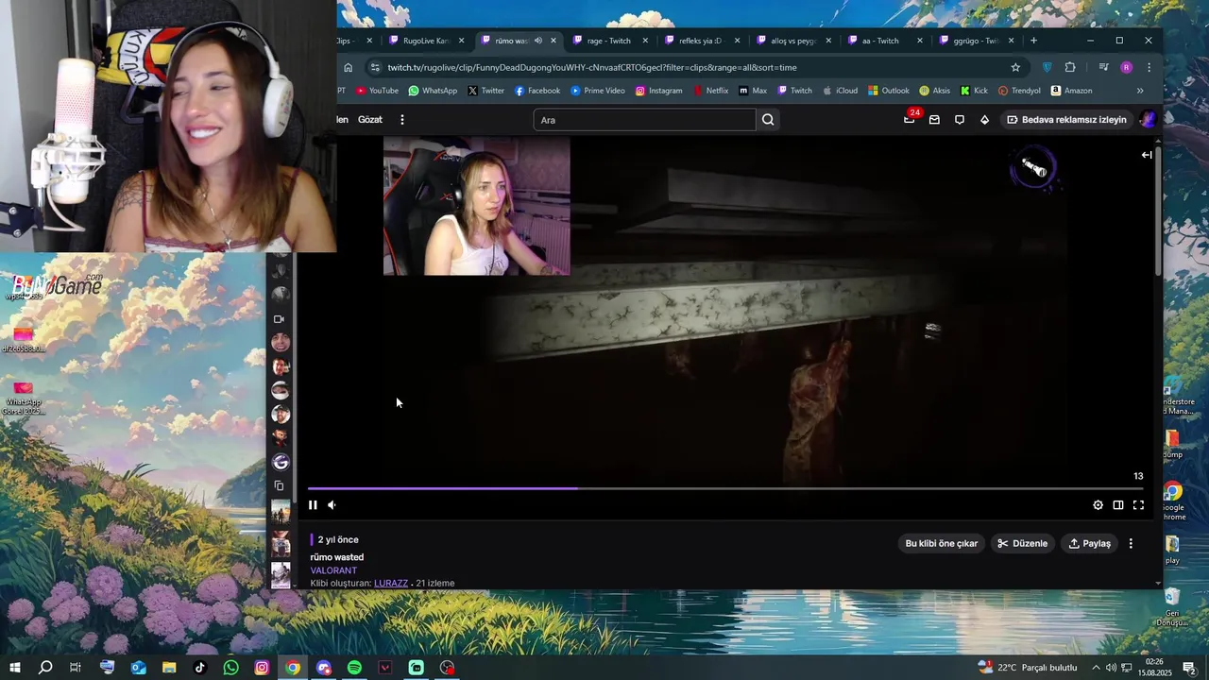This screenshot has height=680, width=1209.
Task: Bookmark this page with star icon
Action: coord(1015,67)
